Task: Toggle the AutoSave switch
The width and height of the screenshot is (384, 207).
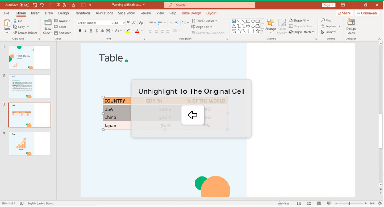Action: 24,5
